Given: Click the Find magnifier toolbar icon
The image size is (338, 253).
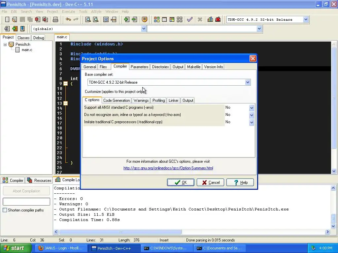Looking at the screenshot, I should [88, 19].
